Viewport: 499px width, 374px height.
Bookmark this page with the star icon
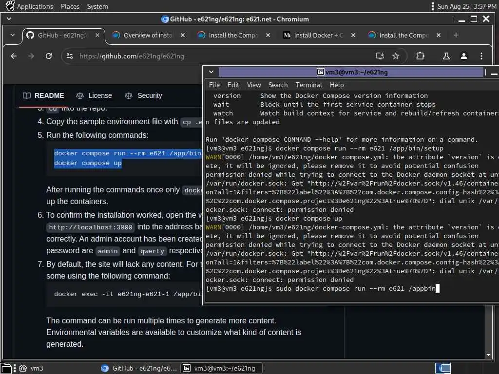[x=396, y=56]
